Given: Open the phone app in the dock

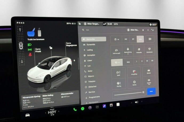Looking at the screenshot, I should tap(75, 110).
